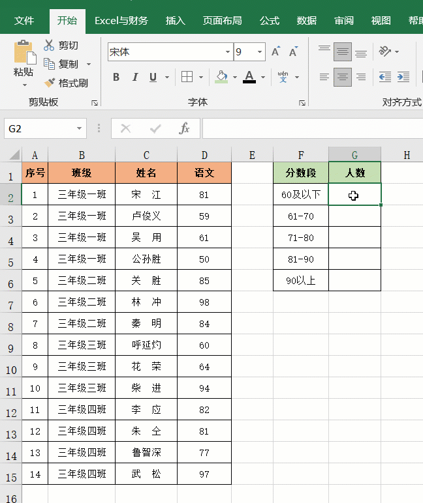Open clipboard pane launcher
423x503 pixels.
tap(95, 103)
